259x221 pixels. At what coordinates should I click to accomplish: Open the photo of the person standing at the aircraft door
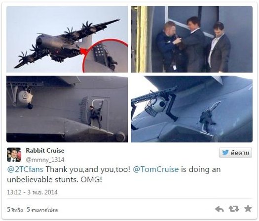[x=67, y=109]
